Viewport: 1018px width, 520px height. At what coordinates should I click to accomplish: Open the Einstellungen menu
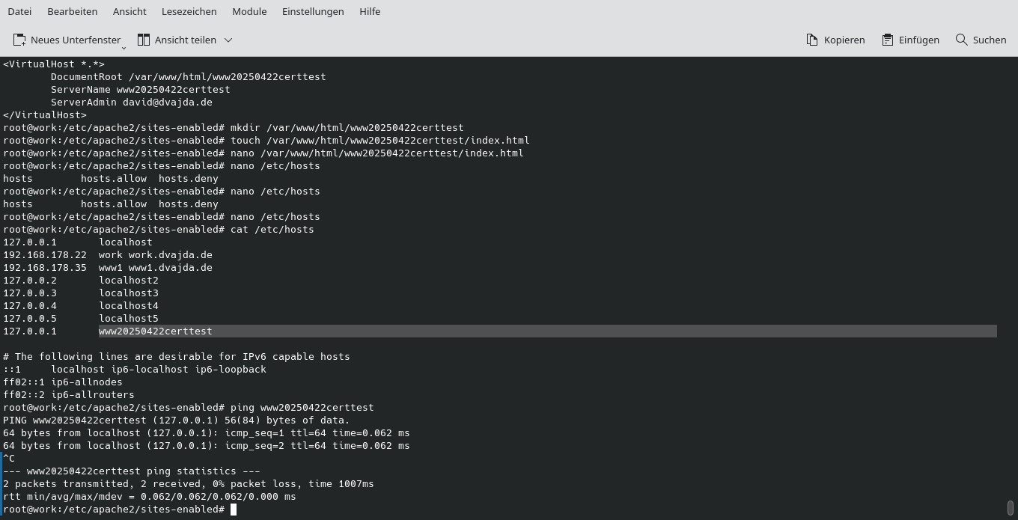point(313,11)
